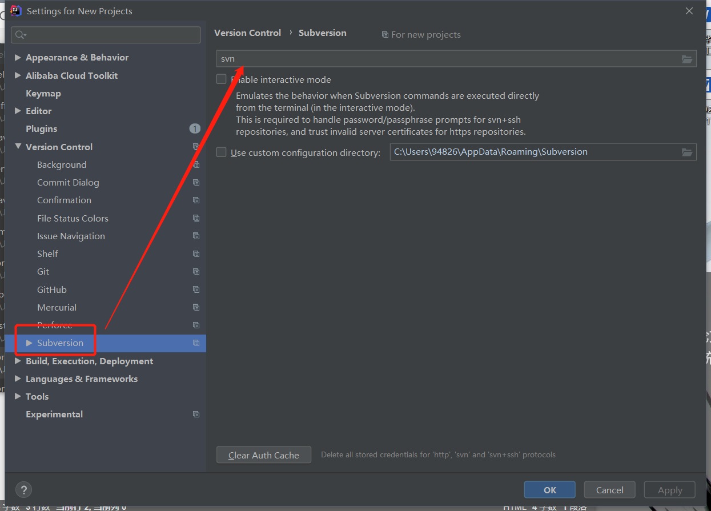Click project-level icon beside Shelf

coord(196,254)
